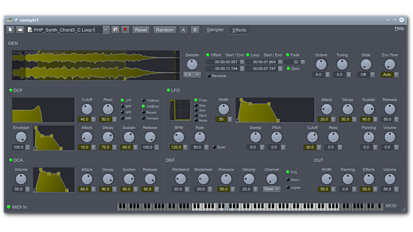This screenshot has height=232, width=413.
Task: Click the New preset icon
Action: point(10,30)
